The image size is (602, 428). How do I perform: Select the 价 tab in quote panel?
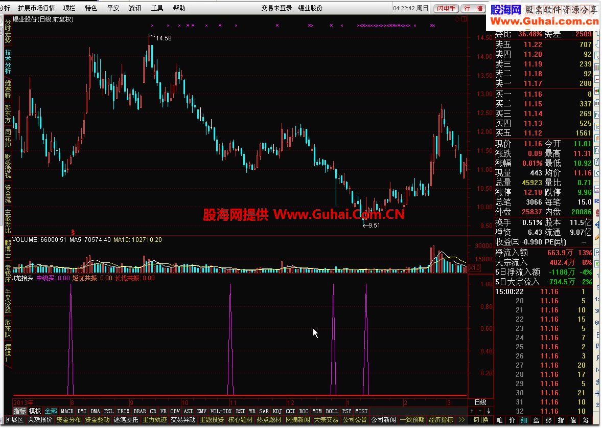(x=512, y=420)
